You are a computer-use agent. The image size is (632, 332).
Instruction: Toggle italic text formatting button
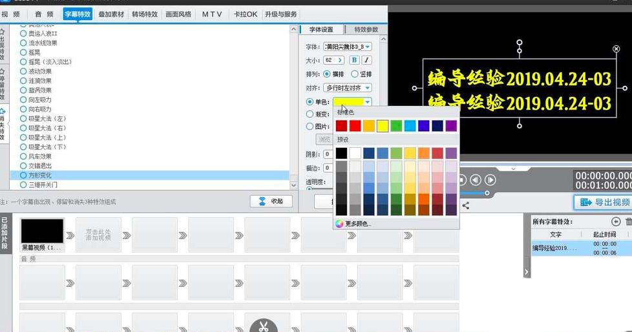pos(366,60)
